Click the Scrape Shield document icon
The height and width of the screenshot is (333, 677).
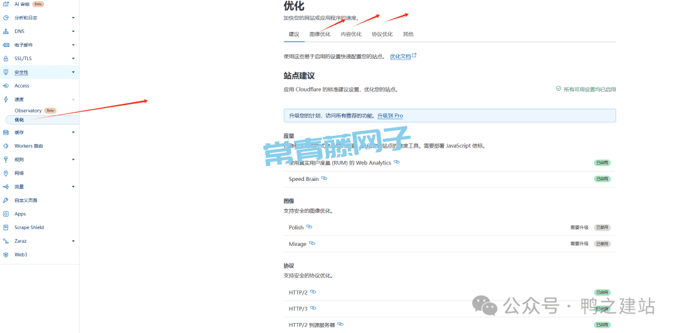tap(6, 227)
